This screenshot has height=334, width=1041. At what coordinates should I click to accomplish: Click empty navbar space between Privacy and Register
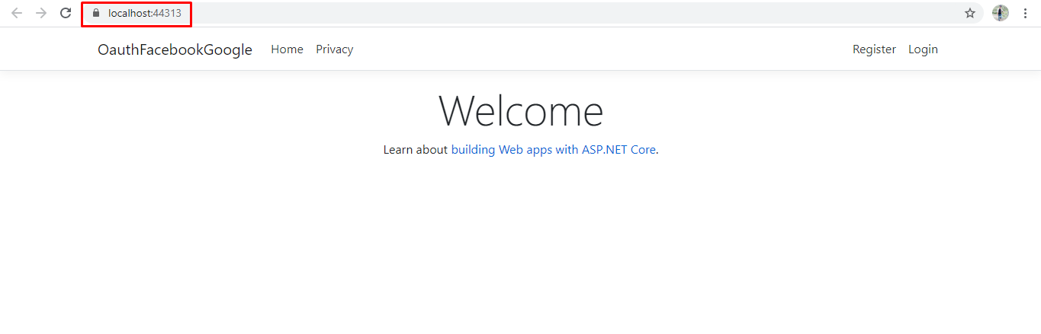click(x=602, y=49)
